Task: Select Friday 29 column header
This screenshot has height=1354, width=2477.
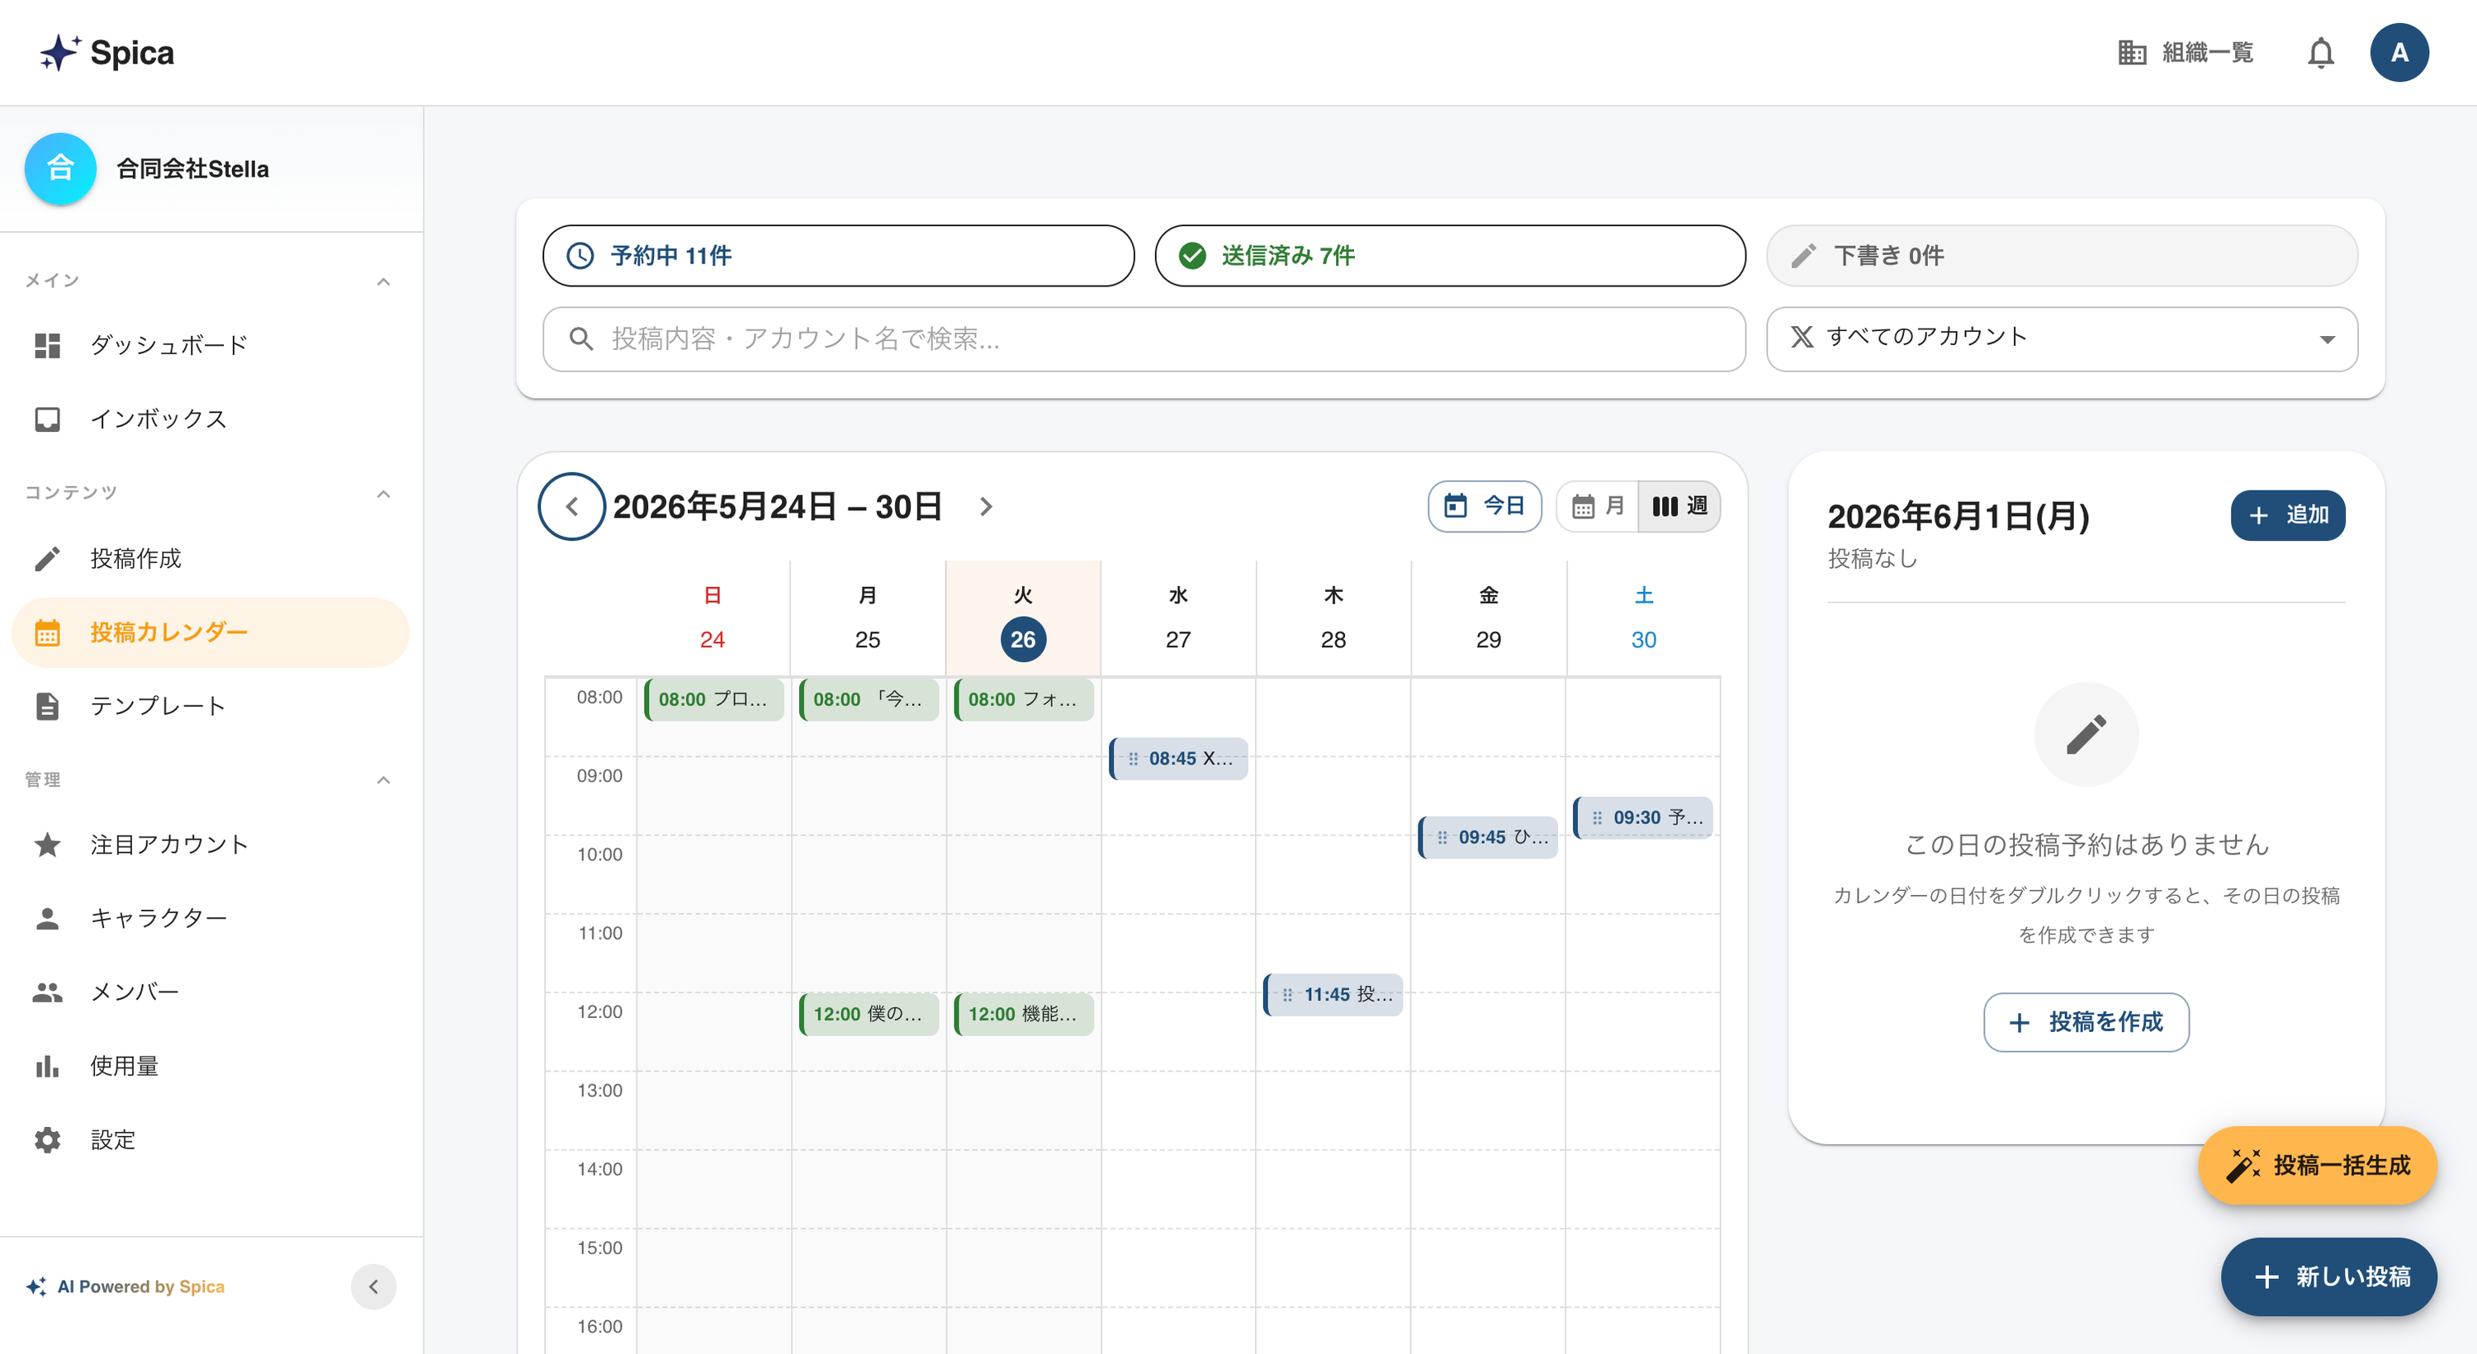Action: pyautogui.click(x=1489, y=618)
